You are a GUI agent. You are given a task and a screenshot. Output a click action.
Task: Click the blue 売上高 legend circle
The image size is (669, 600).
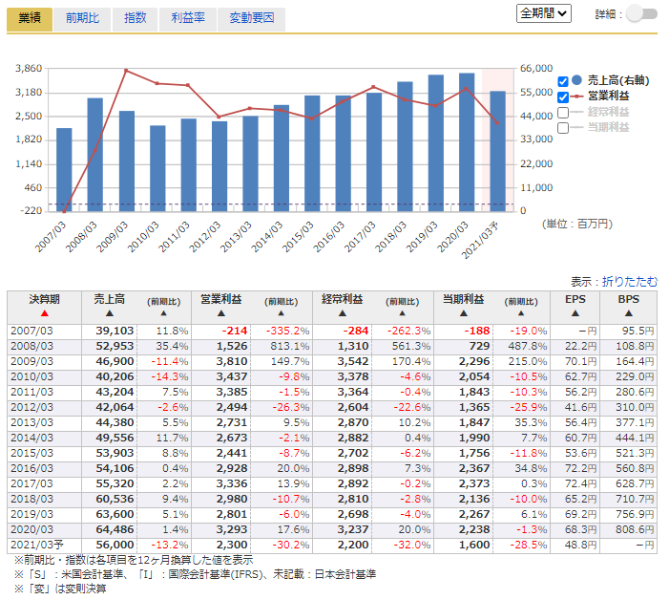coord(576,80)
